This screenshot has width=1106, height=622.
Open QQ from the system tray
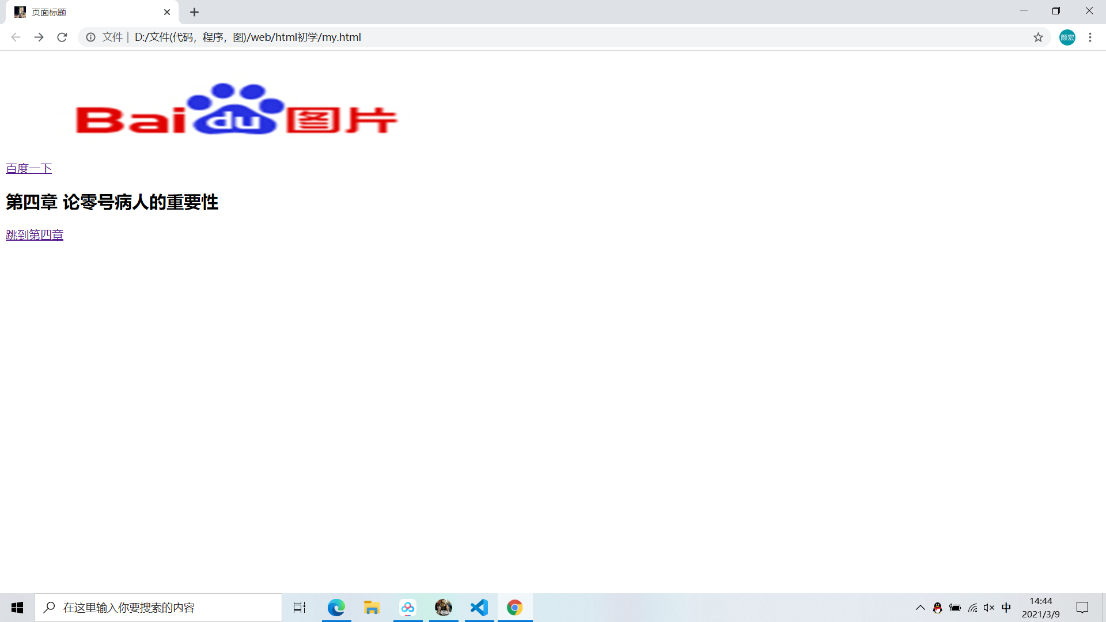point(938,608)
